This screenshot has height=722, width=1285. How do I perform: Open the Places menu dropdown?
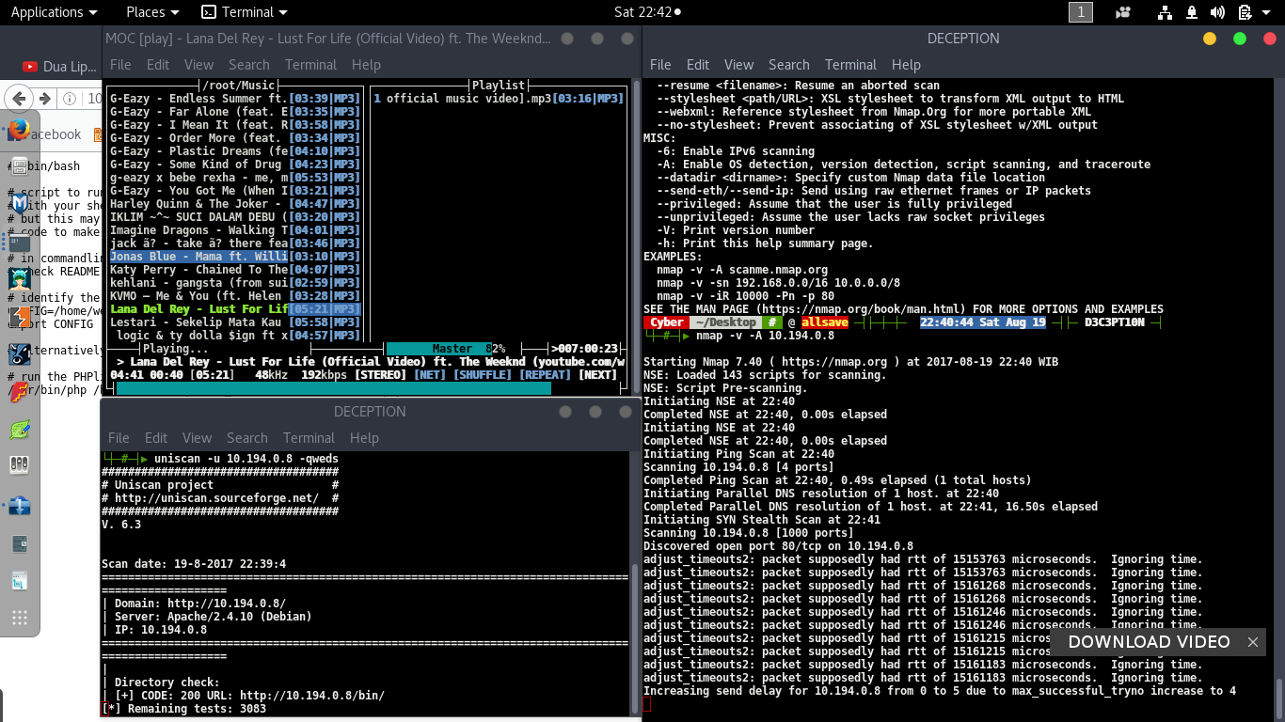[151, 12]
